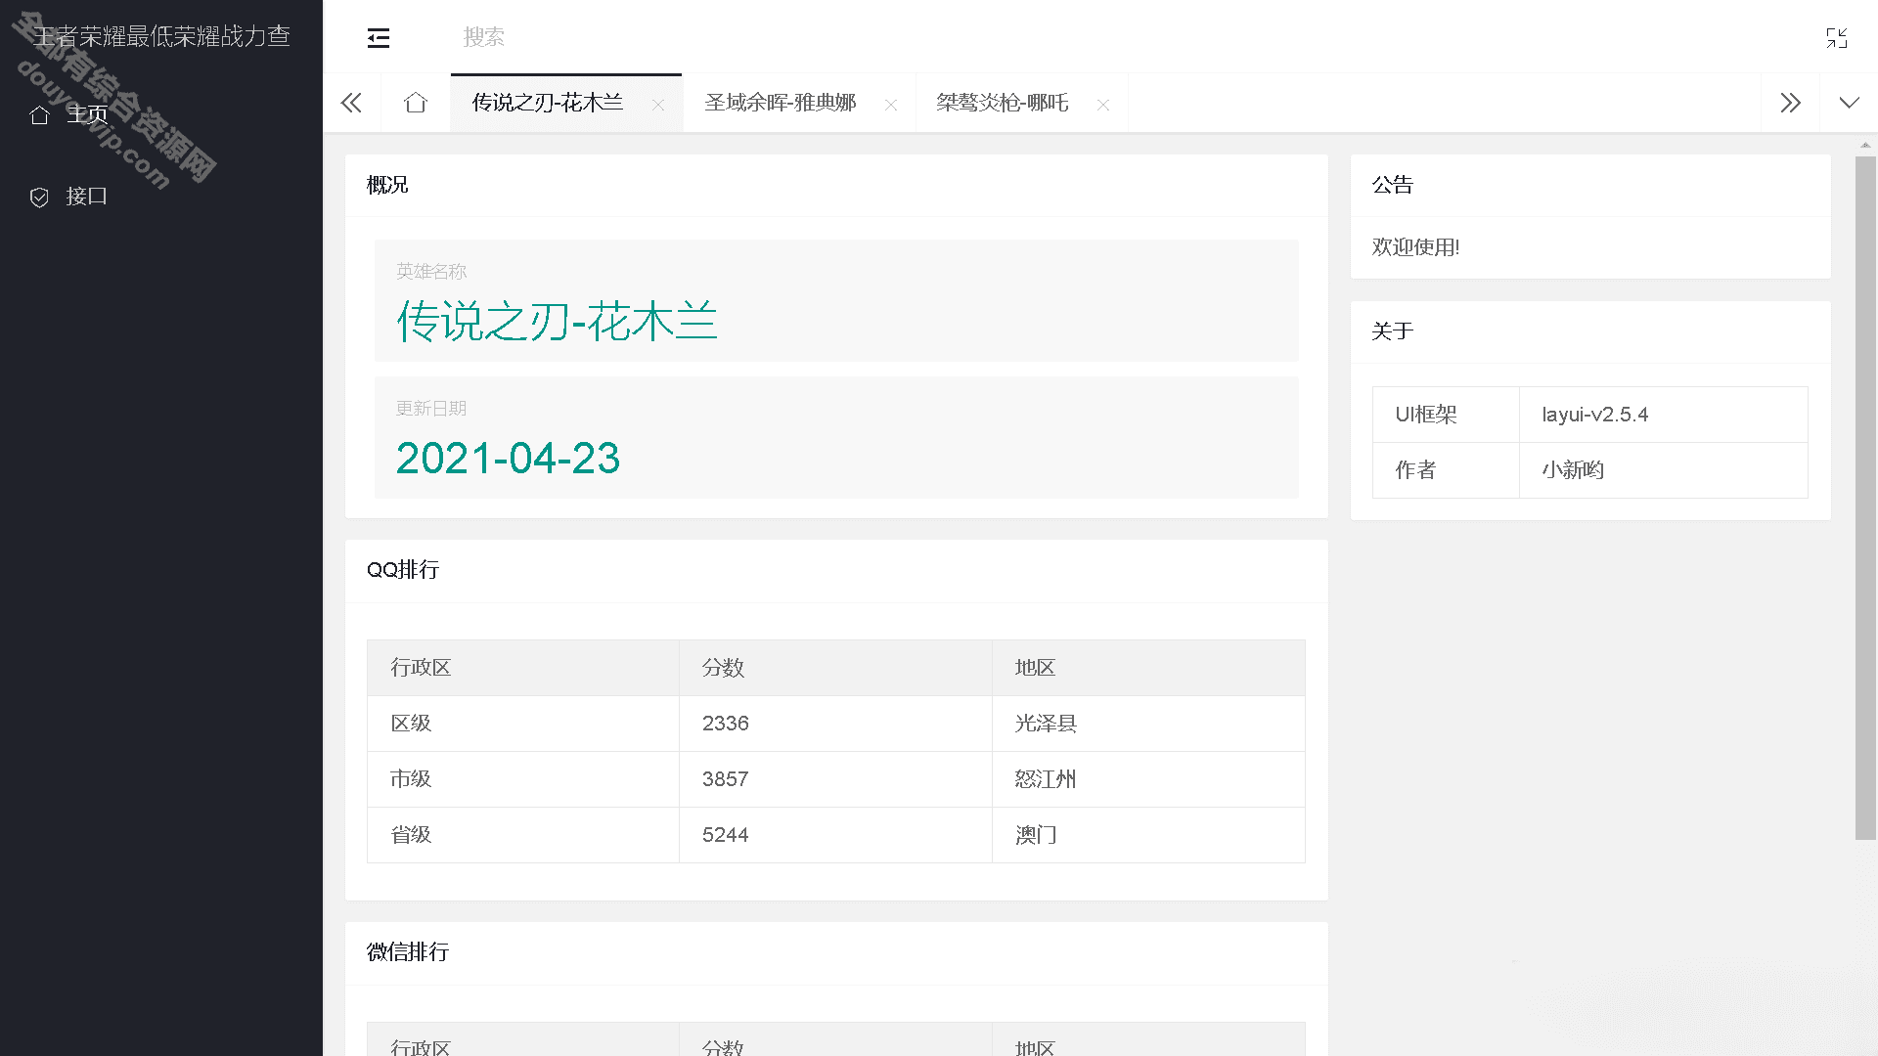Expand the tab options dropdown arrow
The image size is (1878, 1056).
click(1849, 103)
